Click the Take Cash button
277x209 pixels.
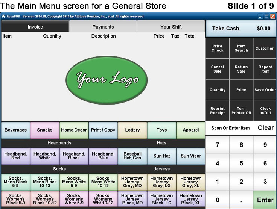tap(241, 29)
